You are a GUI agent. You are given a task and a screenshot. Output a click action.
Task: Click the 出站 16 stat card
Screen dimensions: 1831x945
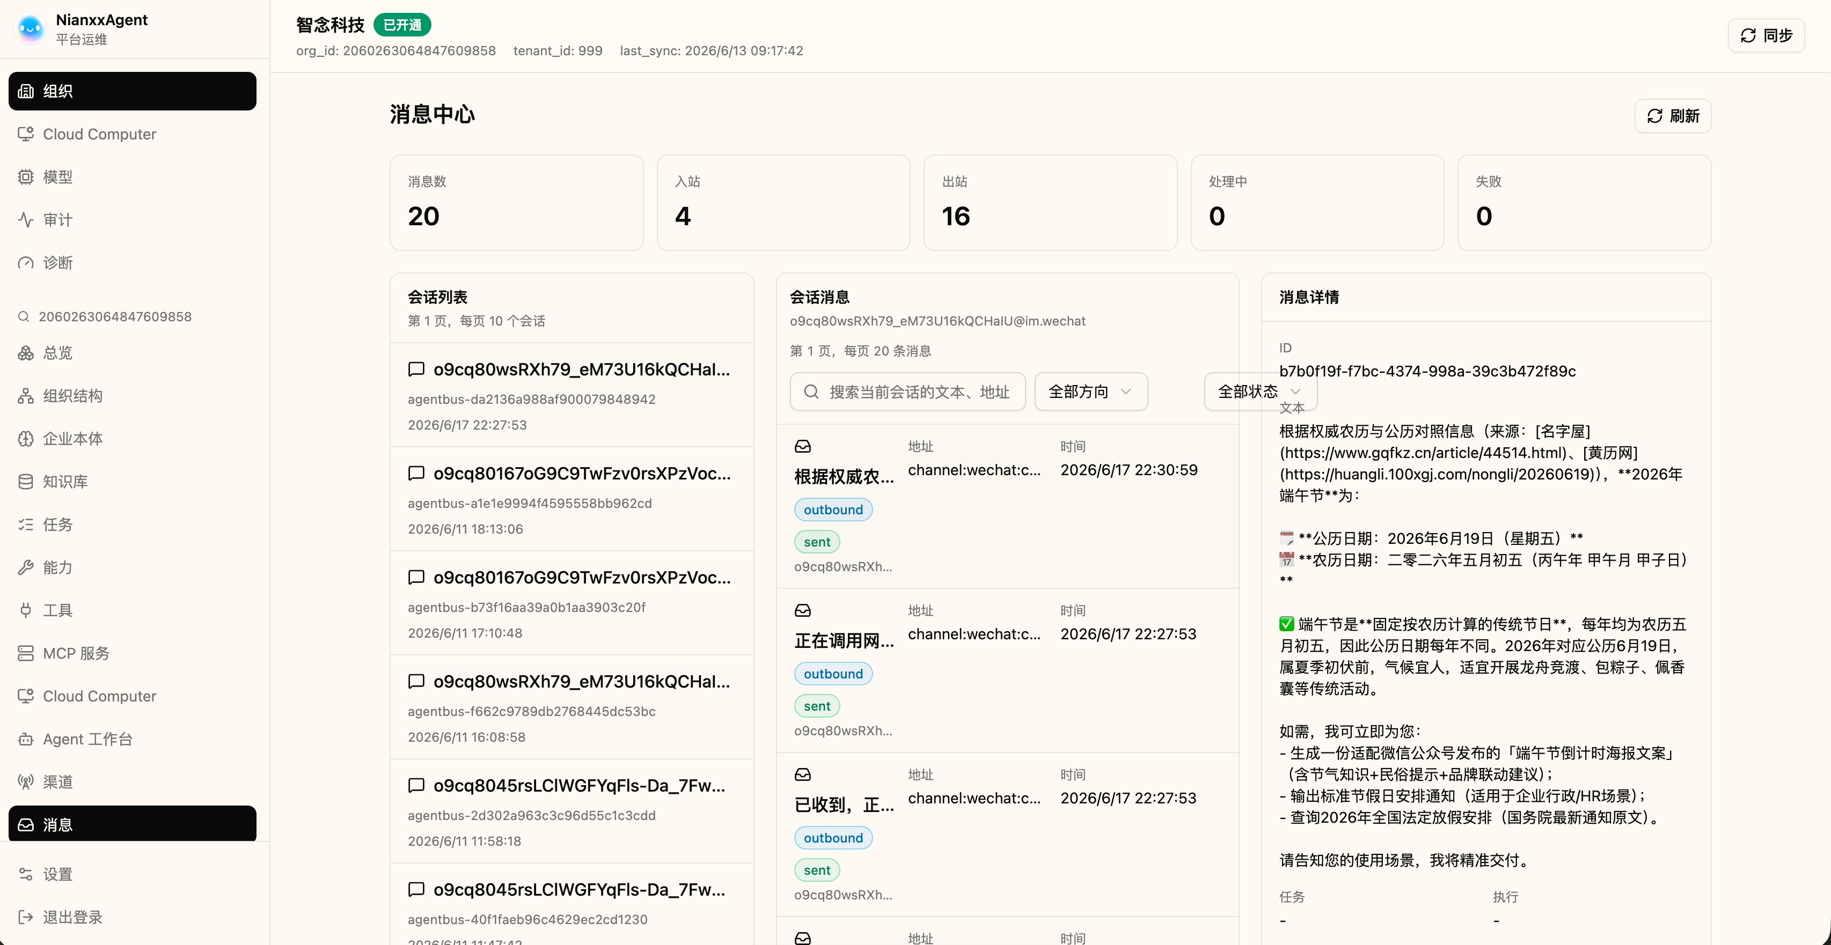click(1050, 203)
